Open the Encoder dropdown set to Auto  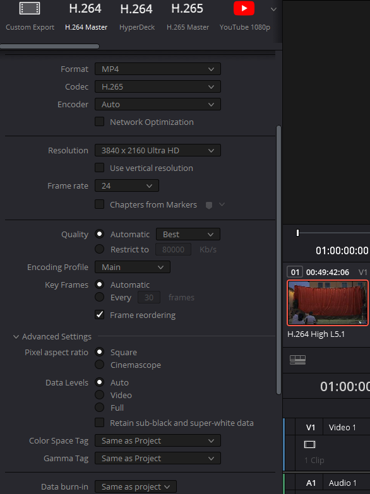click(158, 104)
